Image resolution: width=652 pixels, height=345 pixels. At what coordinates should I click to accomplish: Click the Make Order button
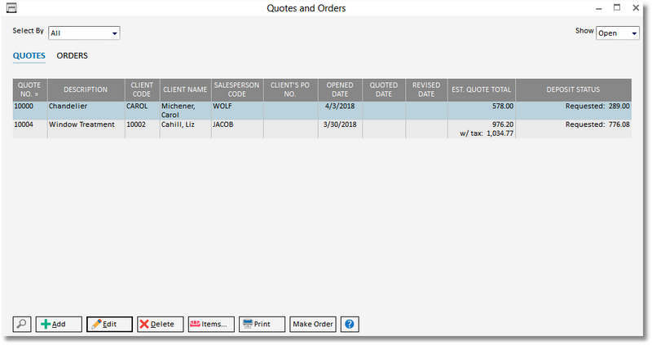pos(313,324)
